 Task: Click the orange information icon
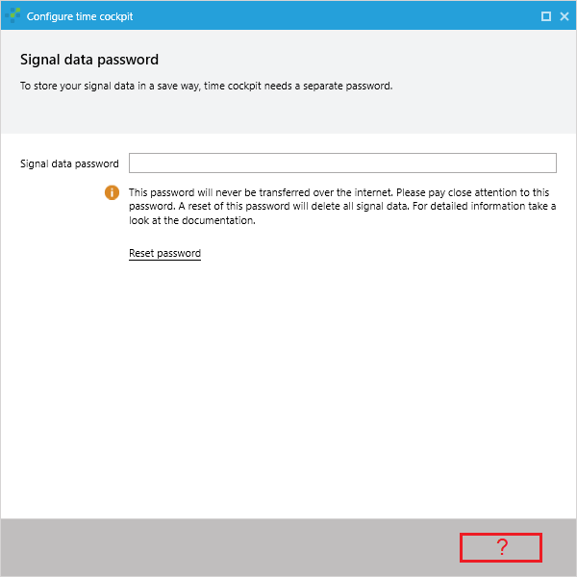[112, 192]
